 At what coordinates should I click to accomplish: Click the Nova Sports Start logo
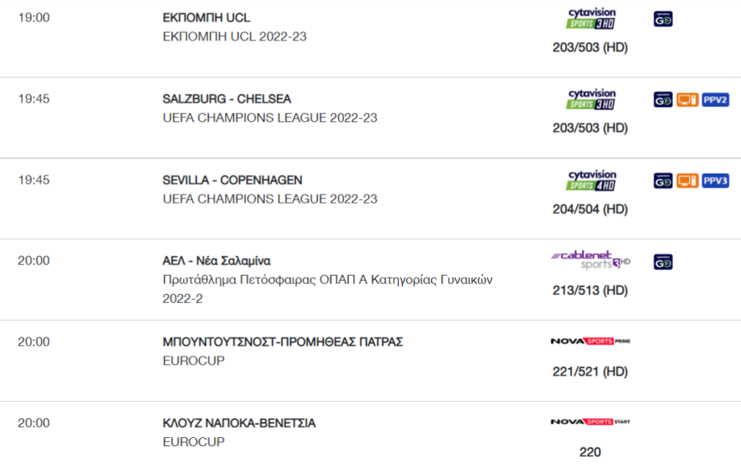(x=591, y=422)
